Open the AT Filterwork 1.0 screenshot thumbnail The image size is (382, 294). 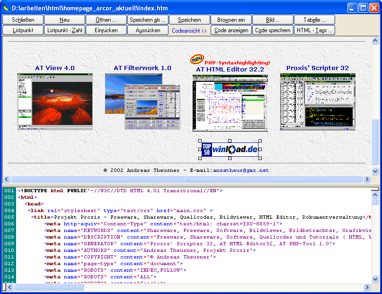click(x=142, y=101)
